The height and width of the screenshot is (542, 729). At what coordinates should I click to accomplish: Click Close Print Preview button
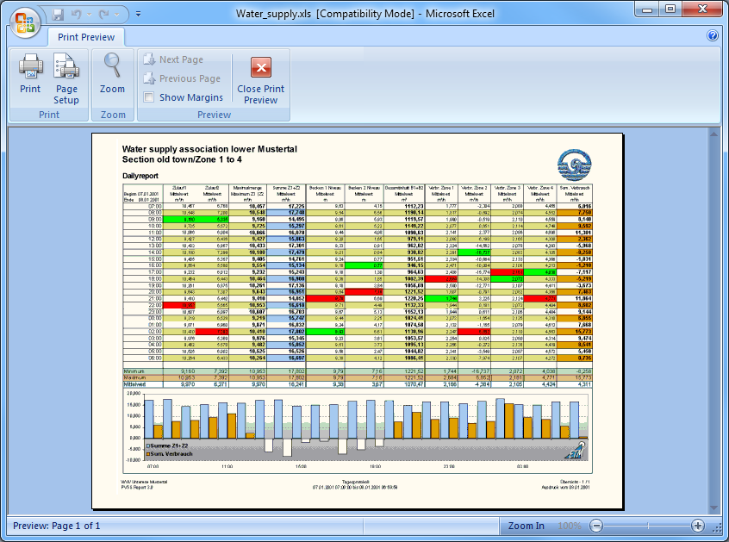pos(260,79)
